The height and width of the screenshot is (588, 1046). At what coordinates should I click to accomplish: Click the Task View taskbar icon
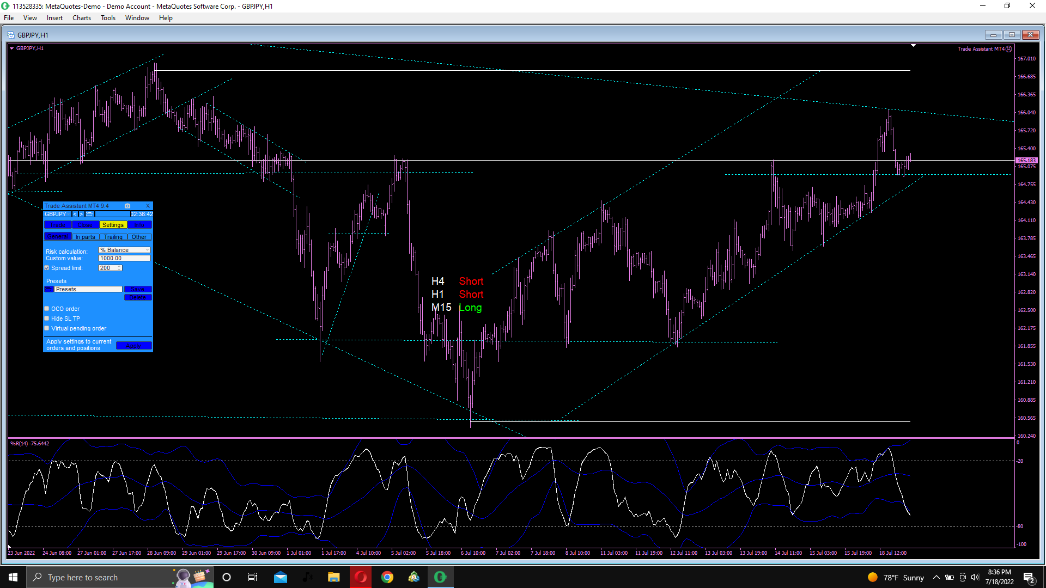(x=253, y=577)
